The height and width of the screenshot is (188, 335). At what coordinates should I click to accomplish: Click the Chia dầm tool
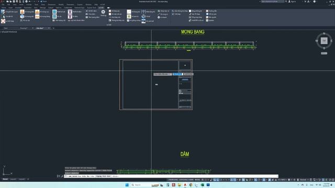click(x=91, y=14)
